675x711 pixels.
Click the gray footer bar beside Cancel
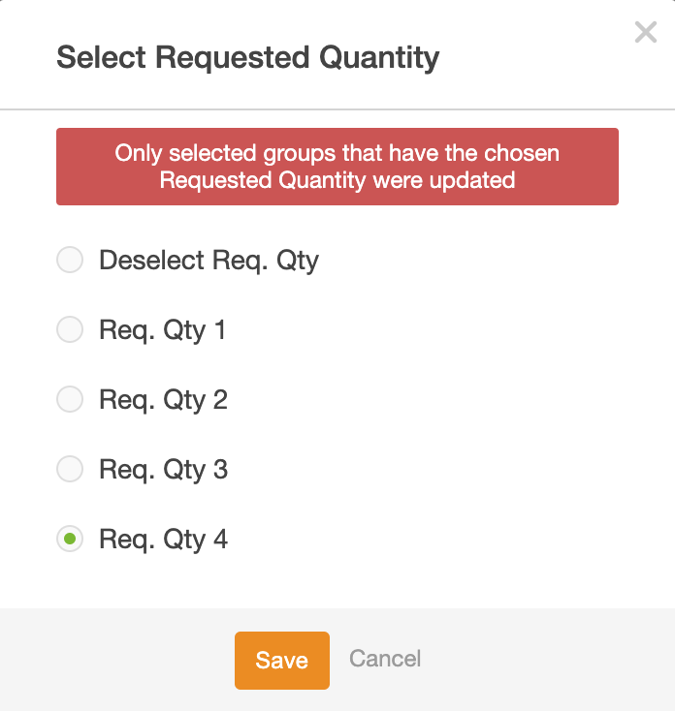coord(543,660)
